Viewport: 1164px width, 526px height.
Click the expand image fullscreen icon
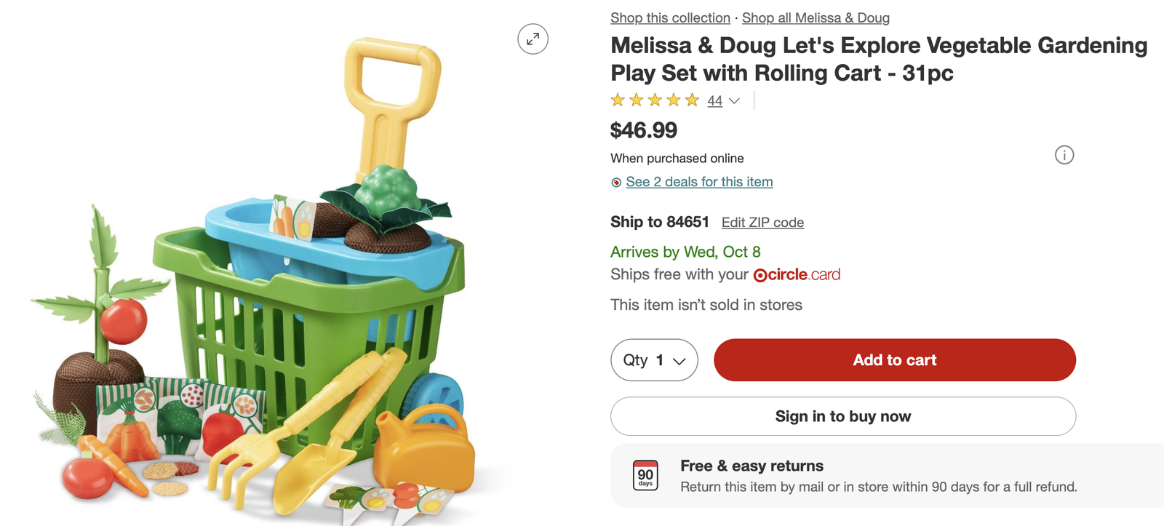[x=533, y=39]
